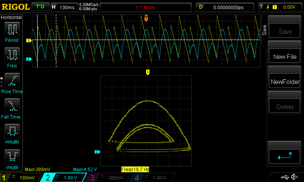Select the -Width measurement icon
Image resolution: width=304 pixels, height=182 pixels.
pos(12,157)
